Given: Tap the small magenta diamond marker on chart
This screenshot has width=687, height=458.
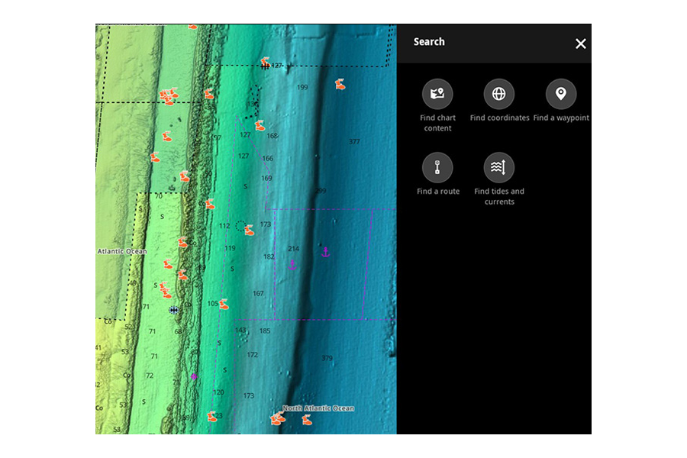Looking at the screenshot, I should [194, 376].
